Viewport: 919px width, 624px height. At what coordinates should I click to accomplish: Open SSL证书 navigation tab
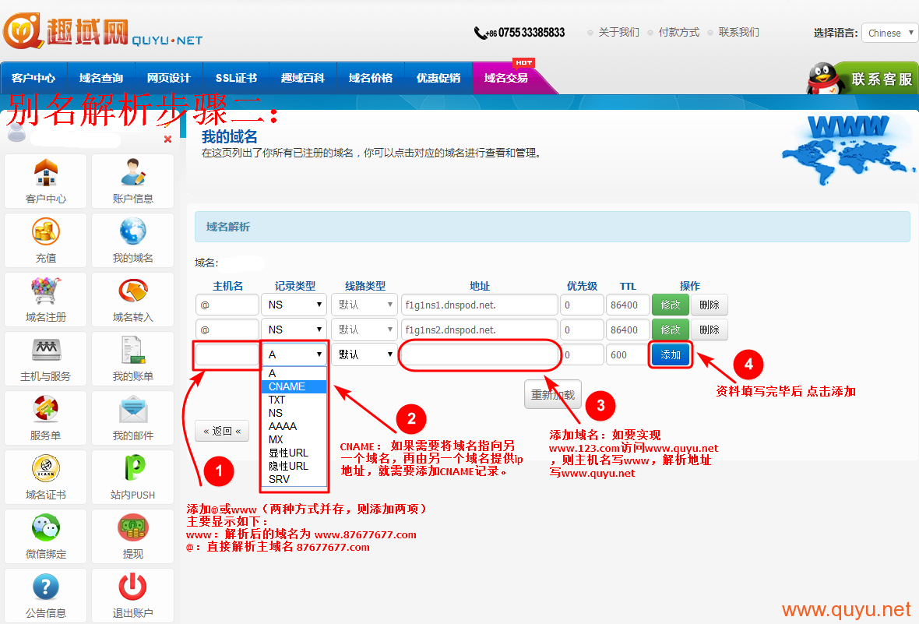[x=236, y=78]
